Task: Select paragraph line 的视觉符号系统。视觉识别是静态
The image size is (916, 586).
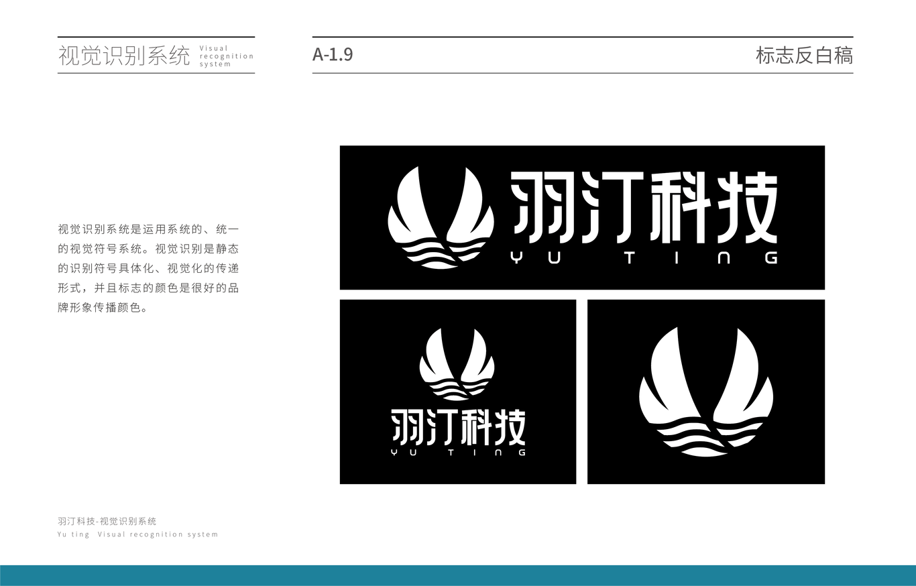Action: pos(148,249)
